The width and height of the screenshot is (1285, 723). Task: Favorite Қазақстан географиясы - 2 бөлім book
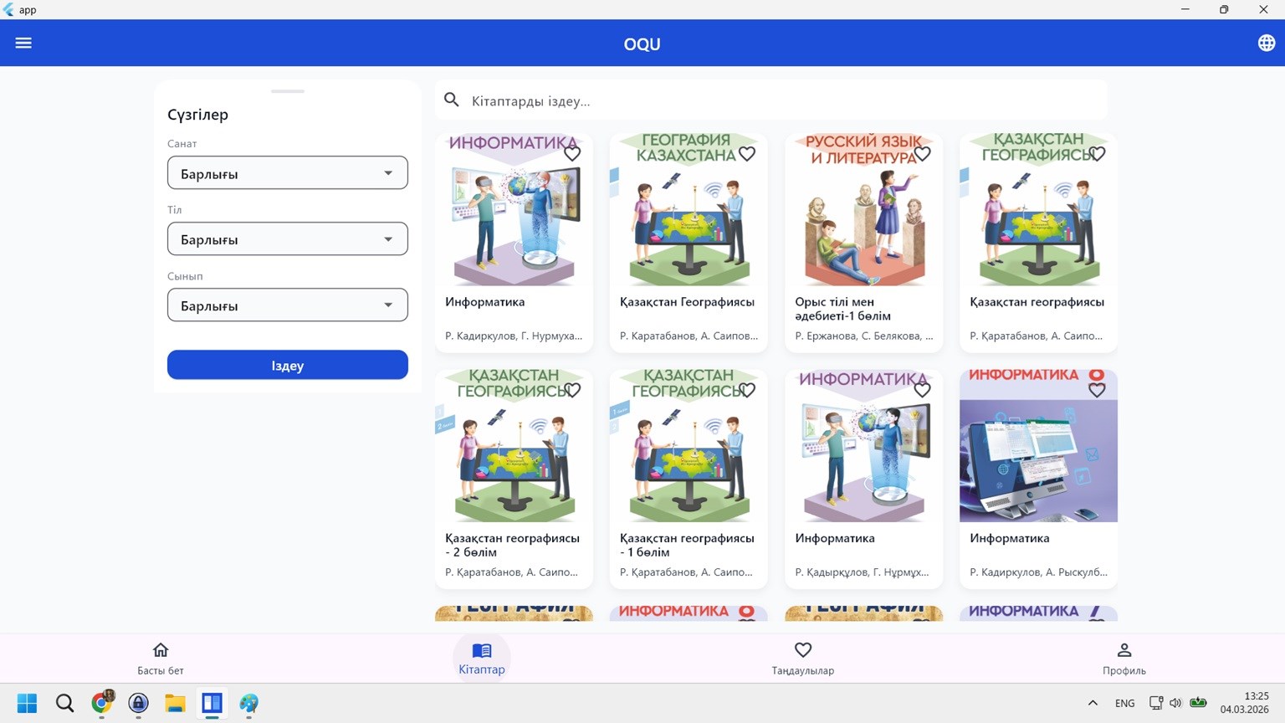[572, 390]
